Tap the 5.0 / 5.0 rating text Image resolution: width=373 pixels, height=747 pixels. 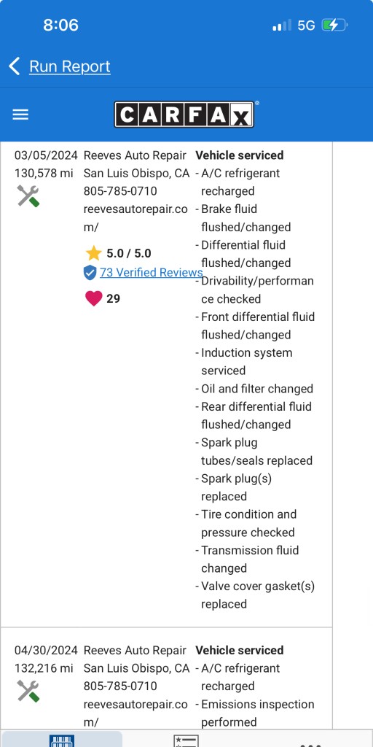[129, 253]
